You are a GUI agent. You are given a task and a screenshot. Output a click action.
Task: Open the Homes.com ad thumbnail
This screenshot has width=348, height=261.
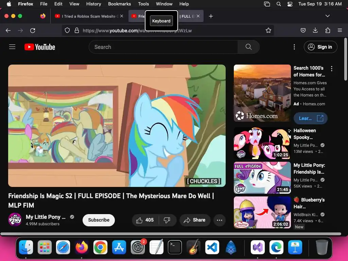pos(262,93)
